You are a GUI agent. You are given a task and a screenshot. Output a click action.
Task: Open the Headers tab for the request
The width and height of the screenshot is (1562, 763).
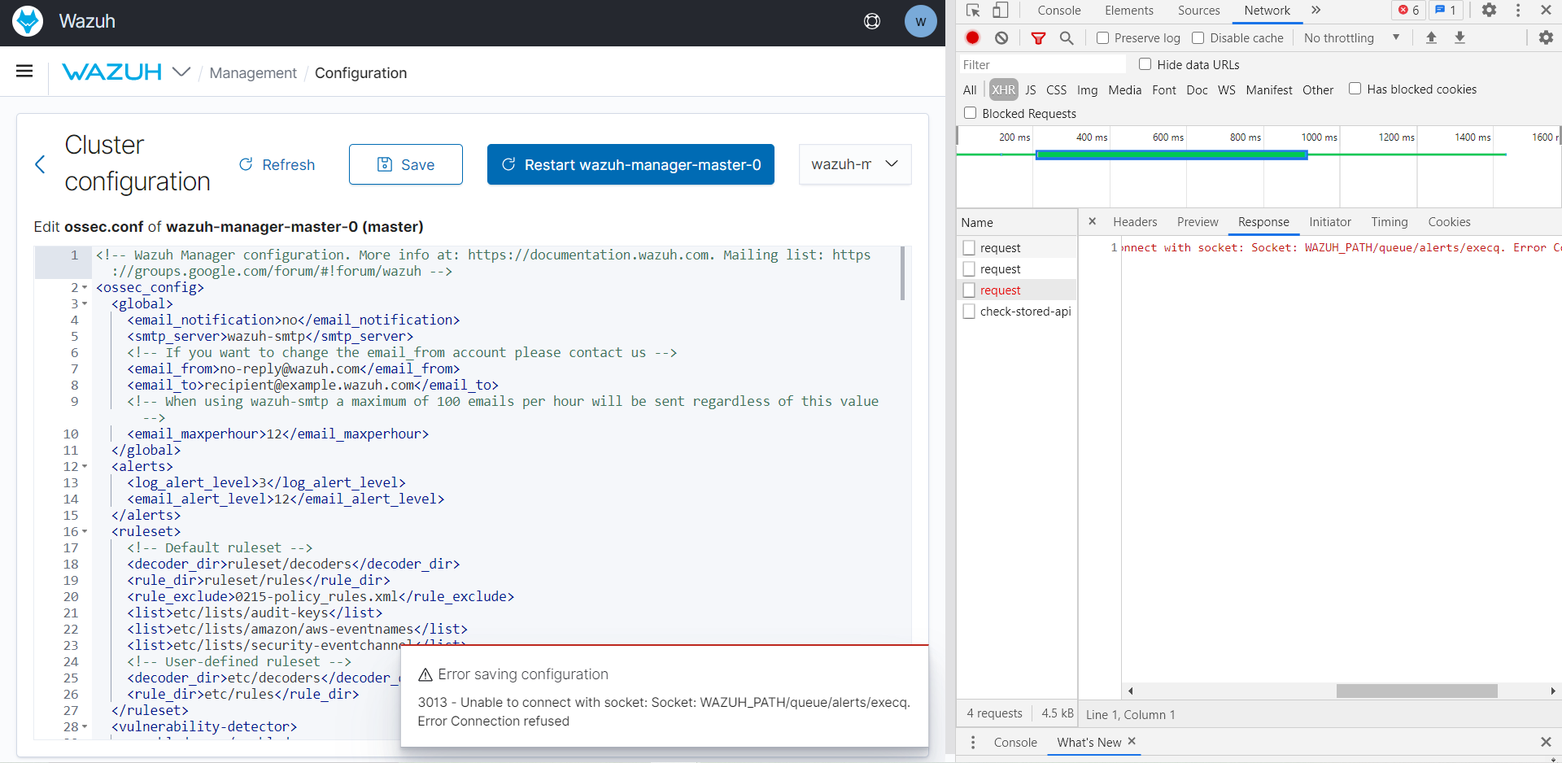pyautogui.click(x=1134, y=222)
